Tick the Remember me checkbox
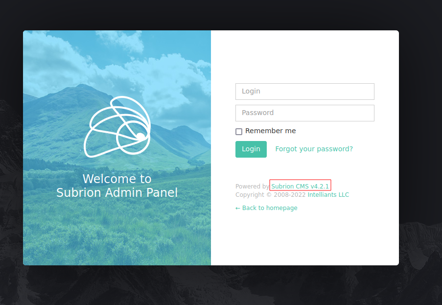442x305 pixels. pos(239,131)
